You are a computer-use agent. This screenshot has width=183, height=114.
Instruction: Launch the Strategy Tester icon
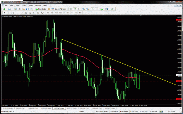click(x=31, y=9)
